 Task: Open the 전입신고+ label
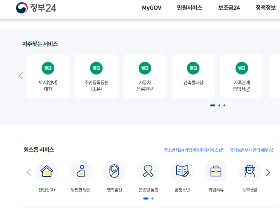47,190
